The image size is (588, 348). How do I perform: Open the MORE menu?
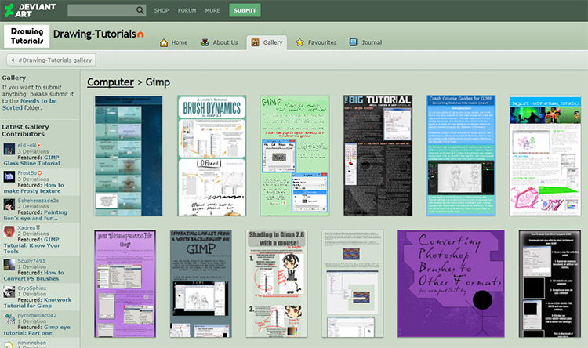(x=212, y=10)
